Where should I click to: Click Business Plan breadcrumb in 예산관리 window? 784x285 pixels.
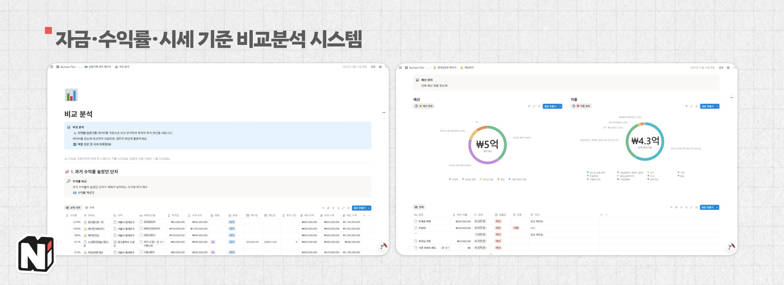[416, 68]
